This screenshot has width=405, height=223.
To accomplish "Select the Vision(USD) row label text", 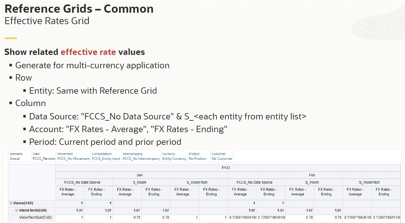I will click(23, 203).
